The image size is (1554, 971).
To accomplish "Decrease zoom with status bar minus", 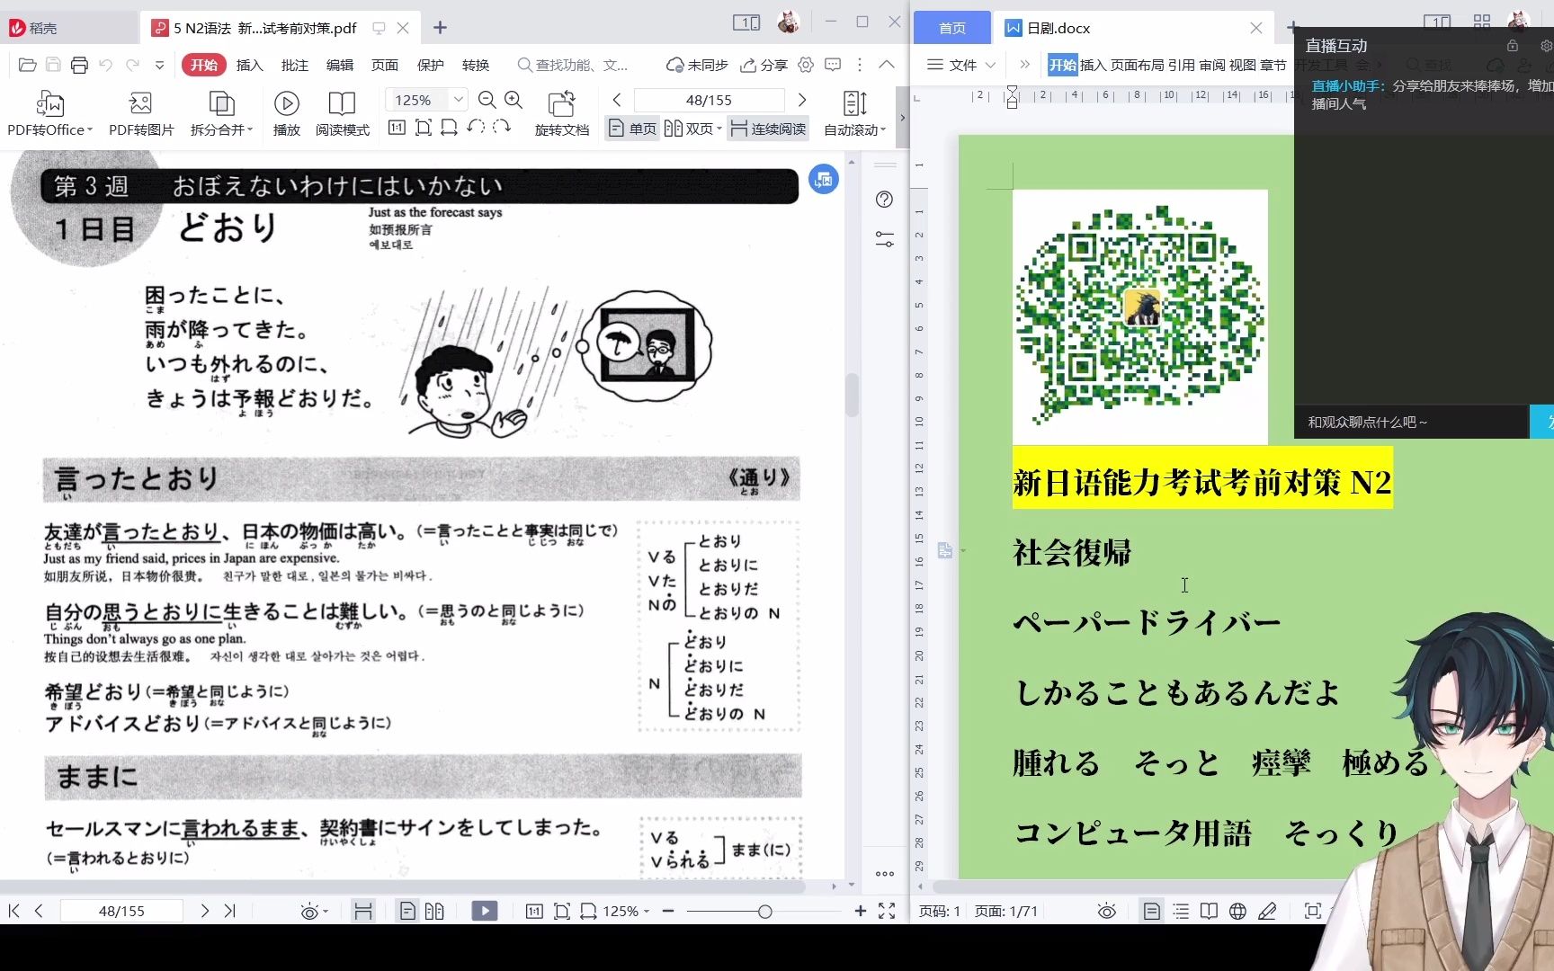I will [668, 911].
